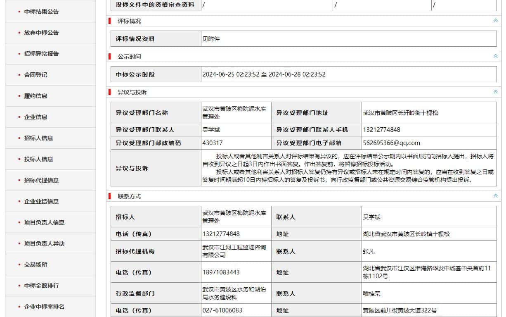Click the 562695366@qq.com email address

click(x=391, y=143)
